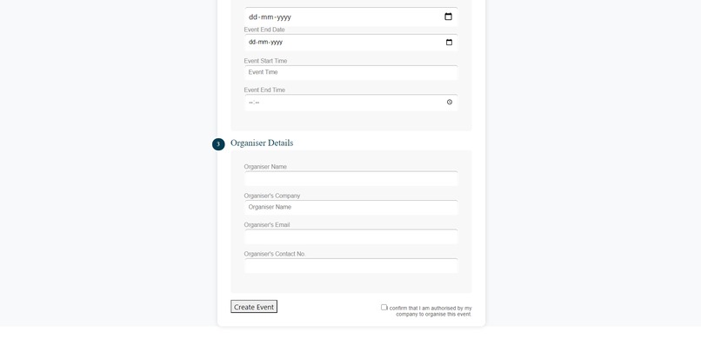Click the Organiser Details section heading
Image resolution: width=701 pixels, height=339 pixels.
(262, 143)
